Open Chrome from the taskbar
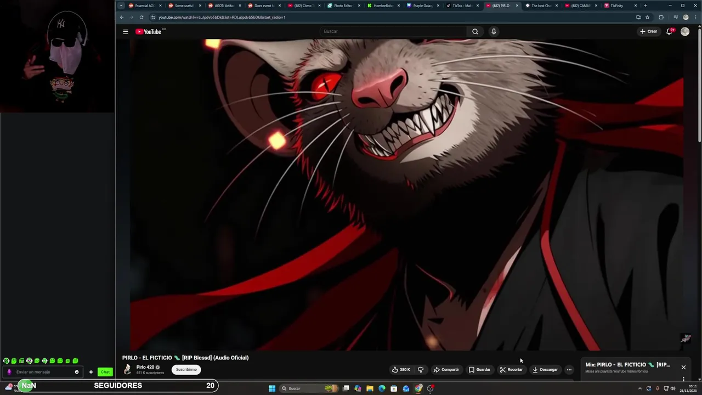 coord(418,388)
